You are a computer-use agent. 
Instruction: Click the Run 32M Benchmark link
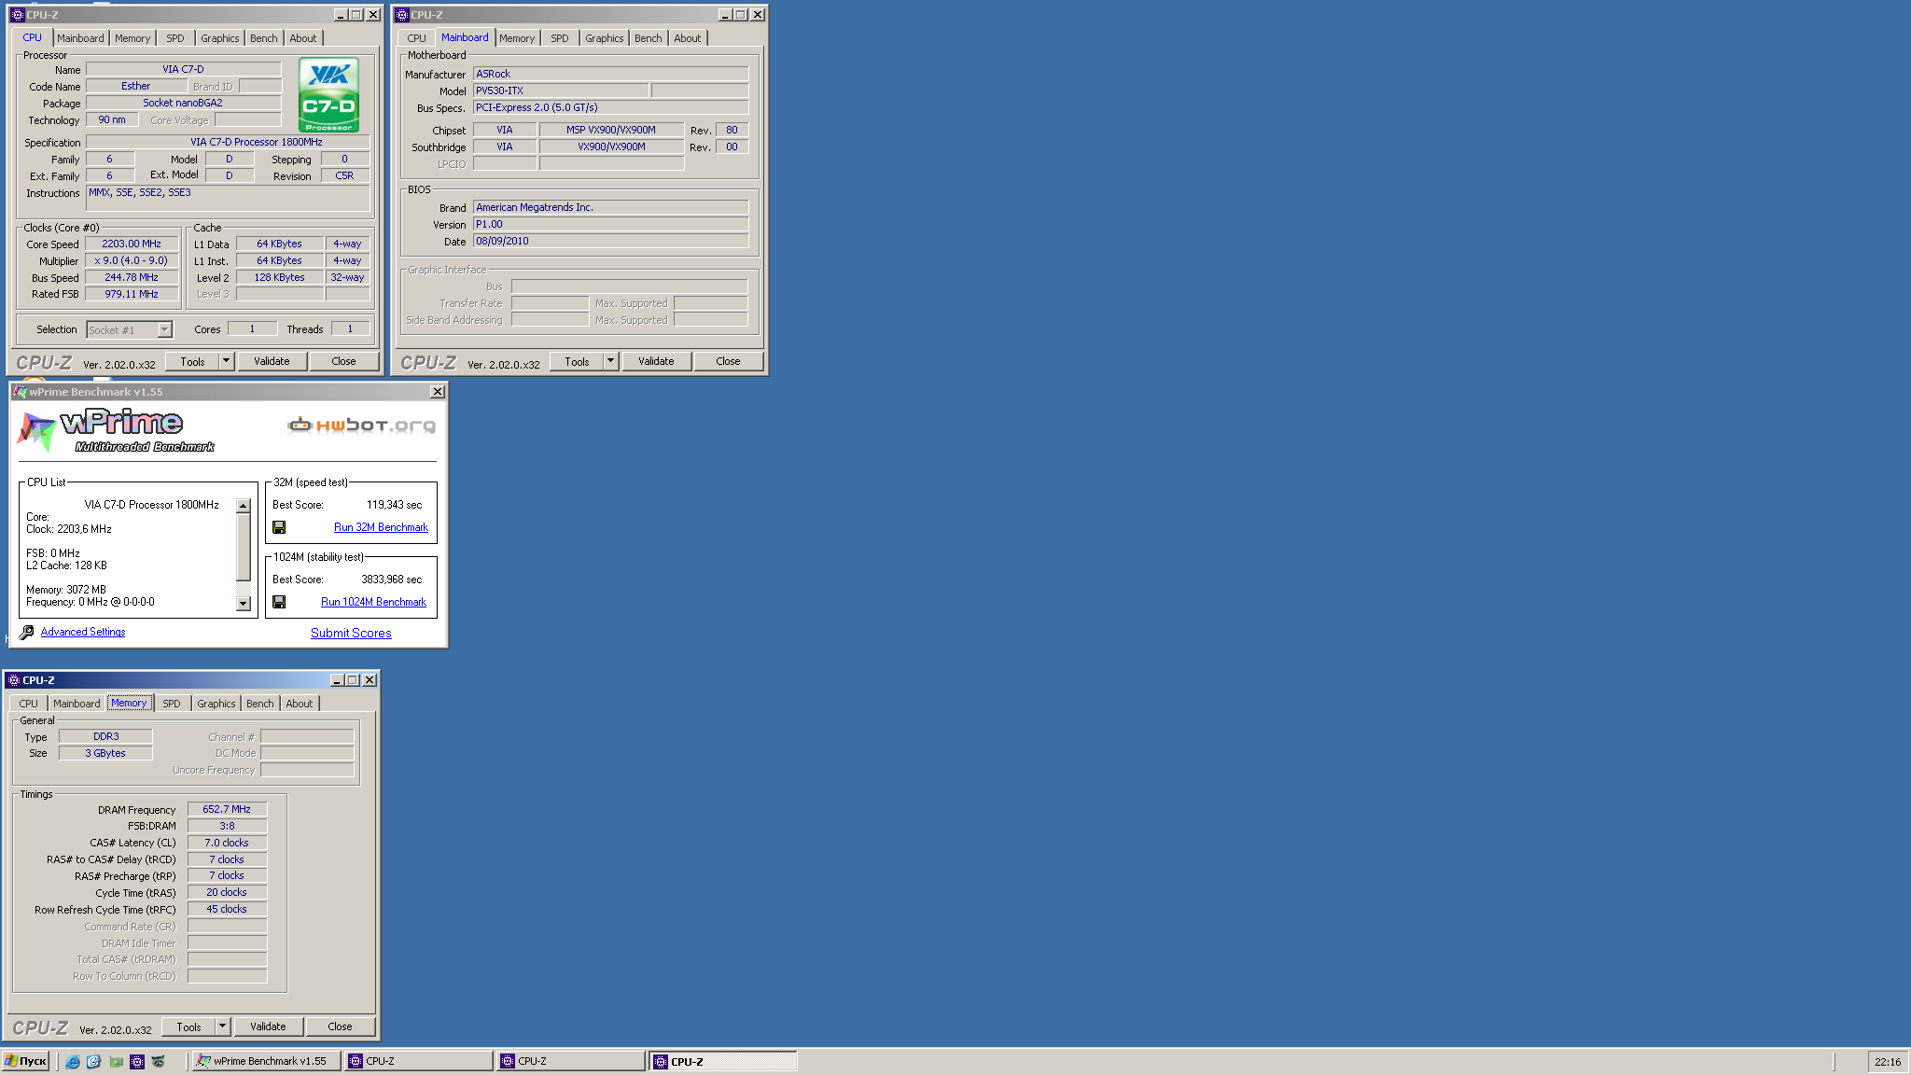point(381,527)
